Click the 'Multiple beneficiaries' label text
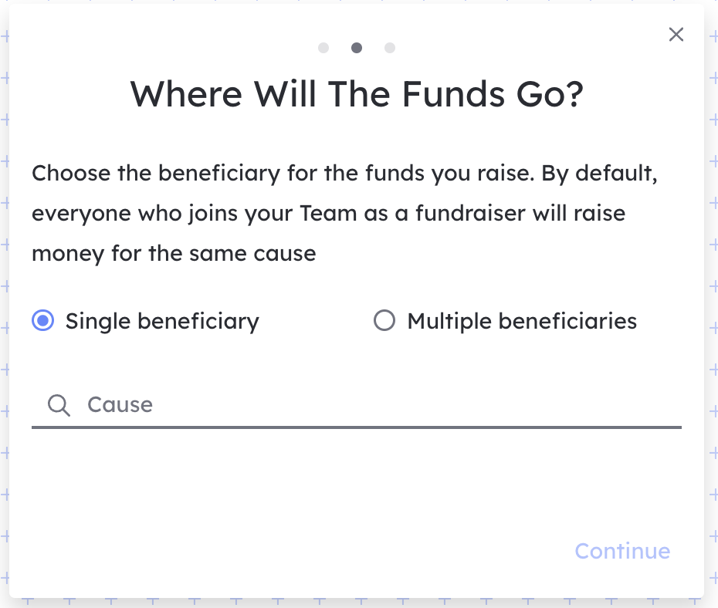This screenshot has height=608, width=718. coord(522,321)
